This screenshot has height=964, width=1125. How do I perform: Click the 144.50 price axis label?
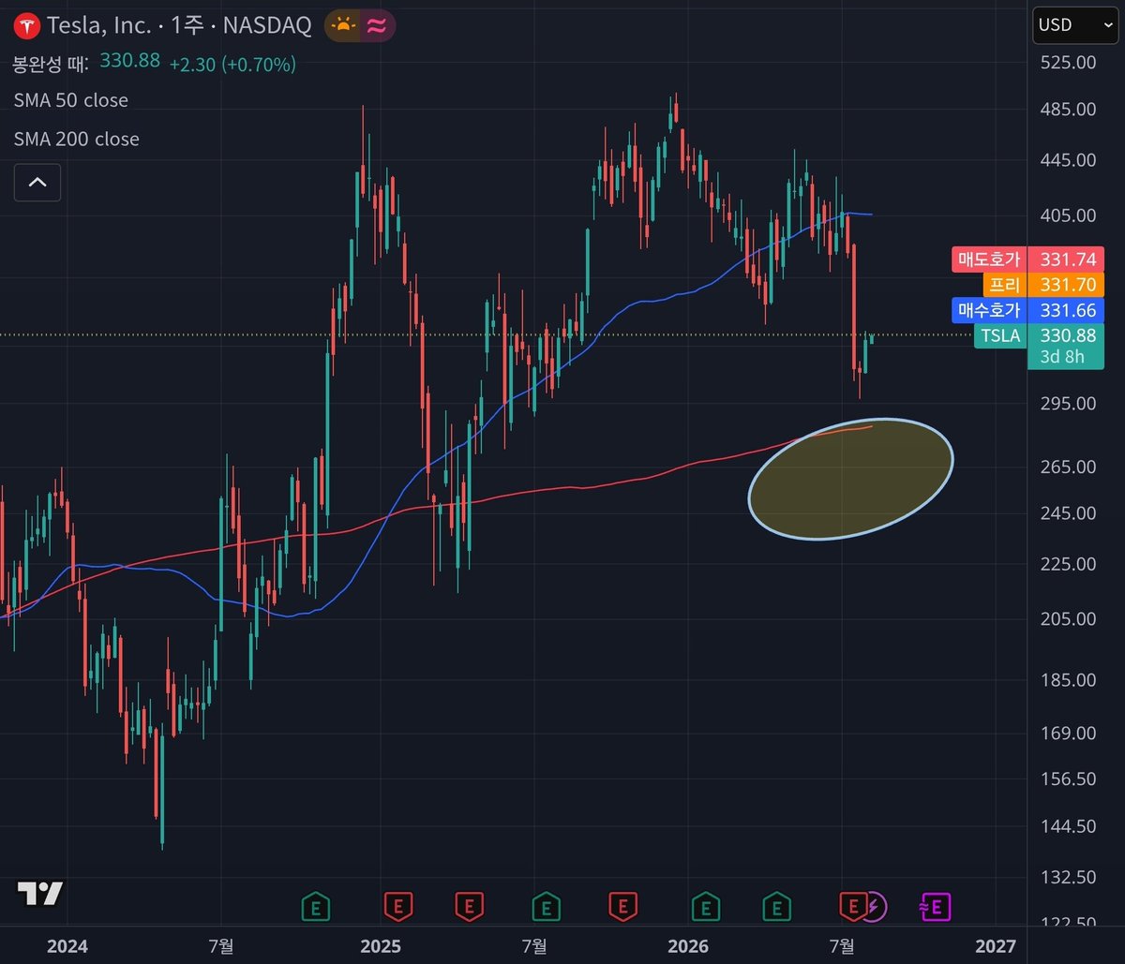pos(1068,826)
